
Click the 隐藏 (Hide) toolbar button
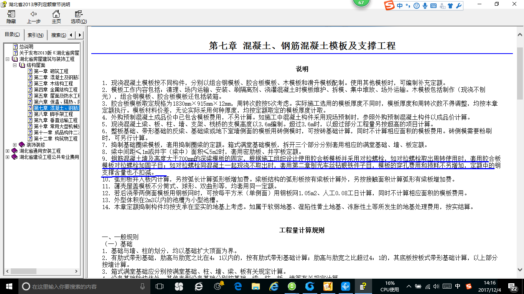tap(11, 17)
